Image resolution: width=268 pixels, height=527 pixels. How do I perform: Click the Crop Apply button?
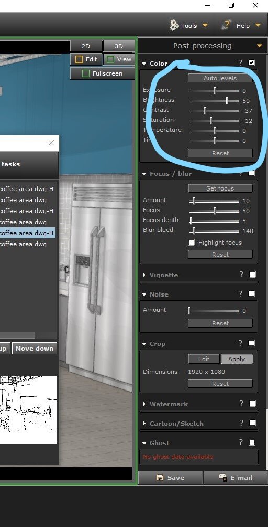(237, 359)
